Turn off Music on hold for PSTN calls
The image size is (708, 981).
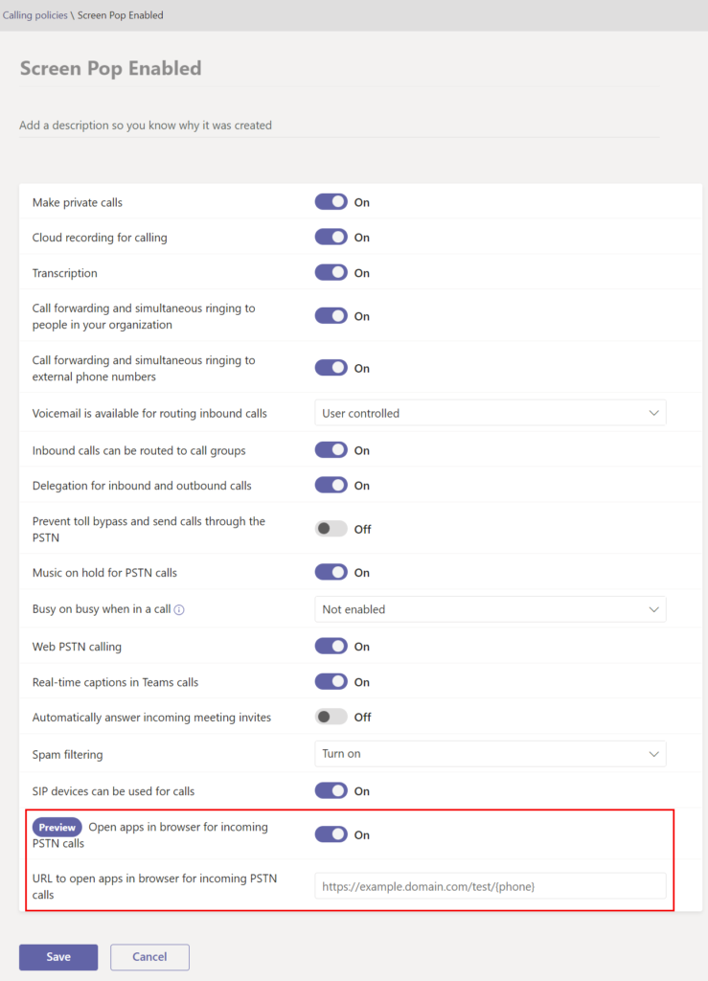331,571
